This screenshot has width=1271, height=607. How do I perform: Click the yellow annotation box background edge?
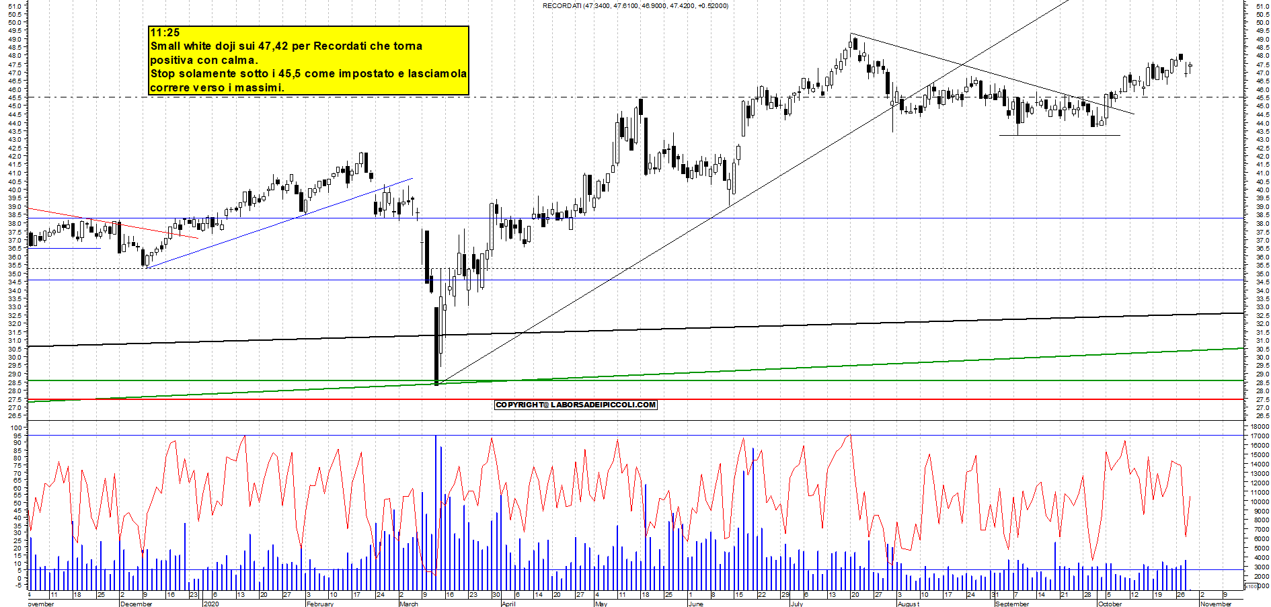pyautogui.click(x=309, y=60)
